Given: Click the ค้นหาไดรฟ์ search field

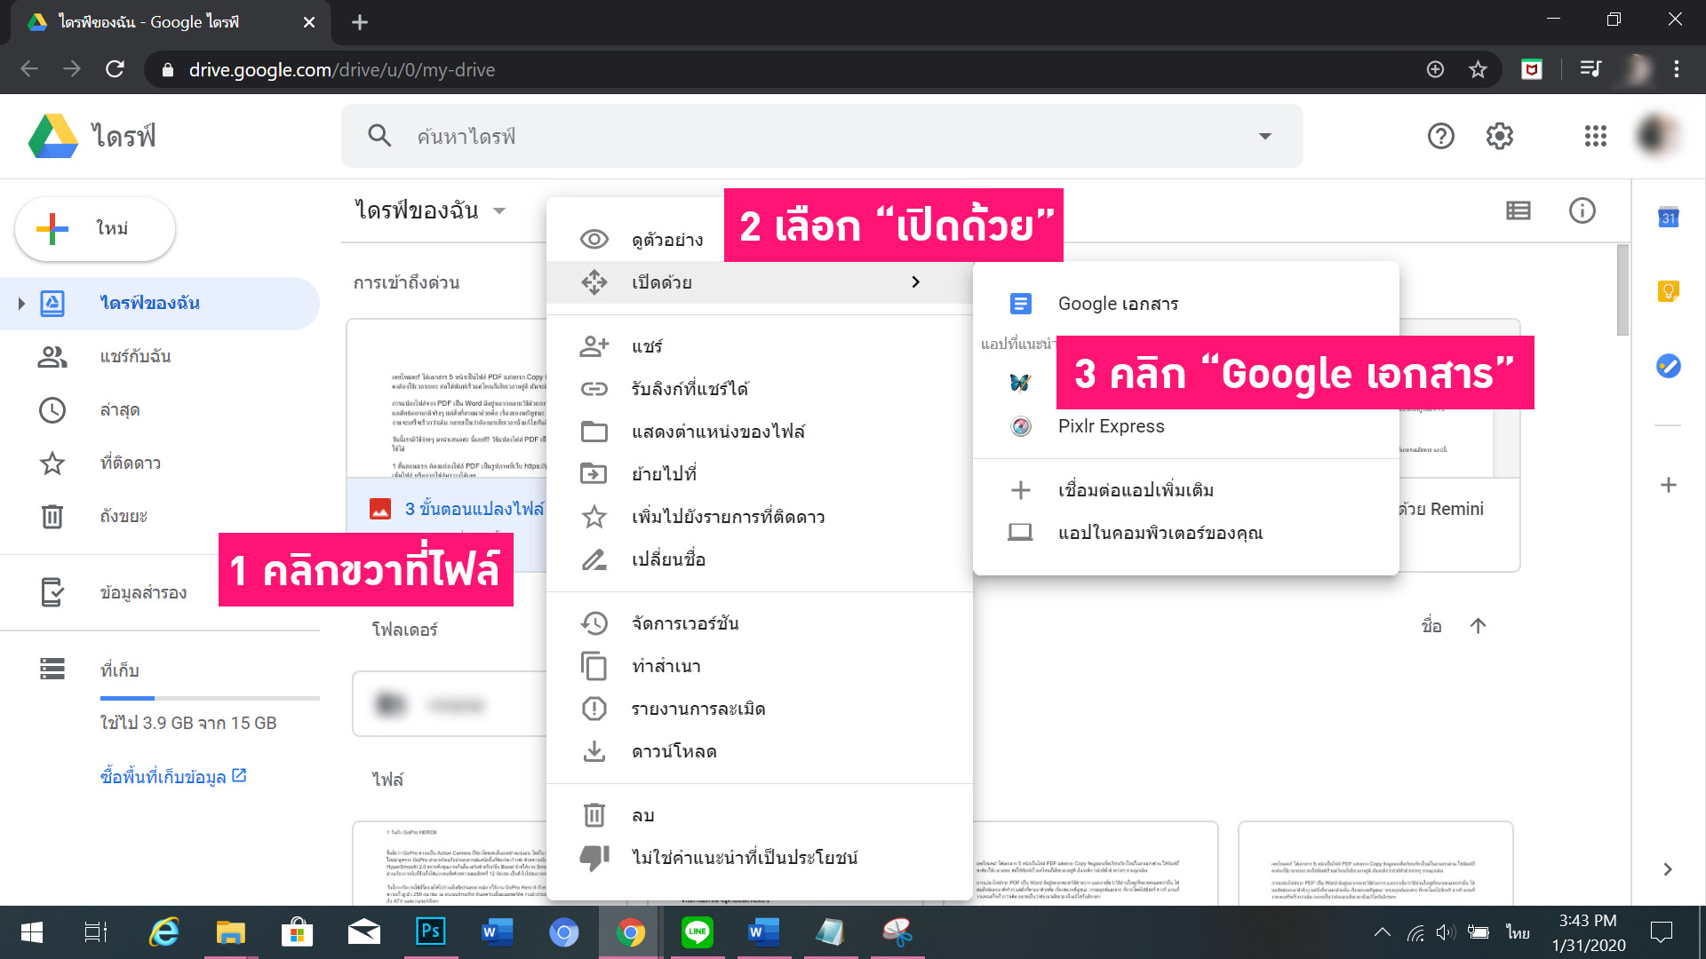Looking at the screenshot, I should pos(800,136).
